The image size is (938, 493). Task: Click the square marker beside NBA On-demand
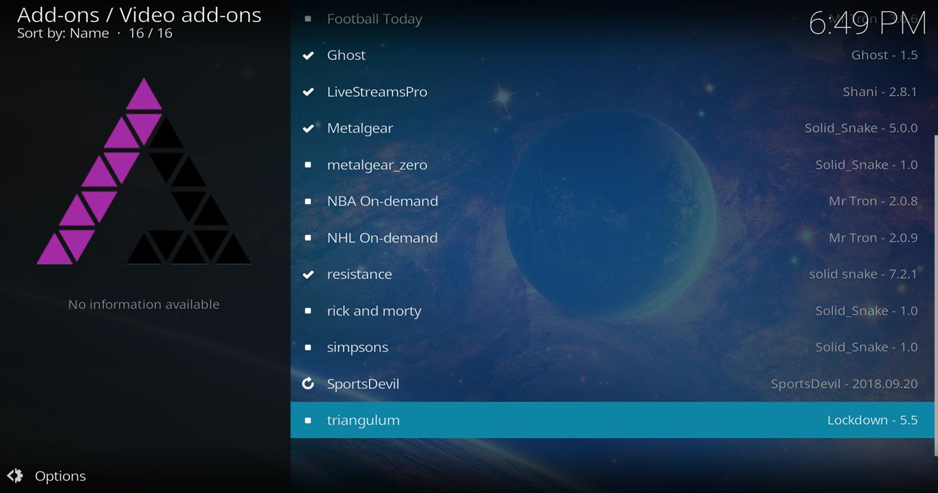click(x=308, y=201)
